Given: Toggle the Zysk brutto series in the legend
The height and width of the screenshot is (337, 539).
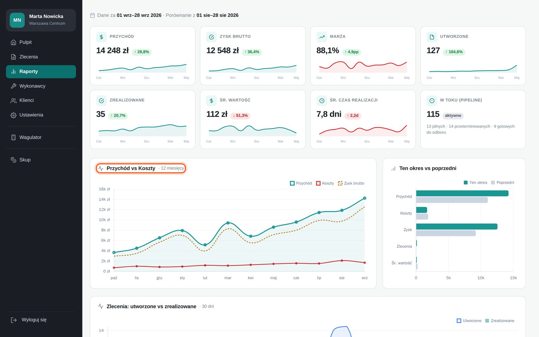Looking at the screenshot, I should (351, 183).
